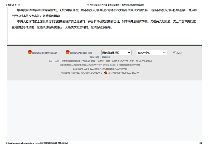The width and height of the screenshot is (209, 148).
Task: Click the page title 《处方药转换非处方药申请资料及要求》 header
Action: tap(115, 5)
